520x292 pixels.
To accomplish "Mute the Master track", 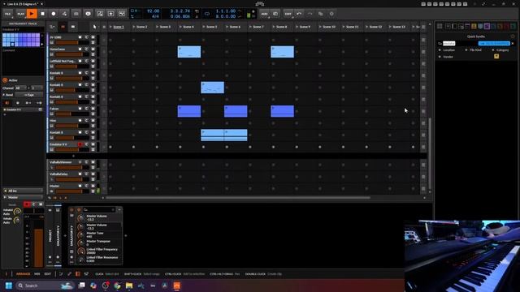I will (x=93, y=186).
